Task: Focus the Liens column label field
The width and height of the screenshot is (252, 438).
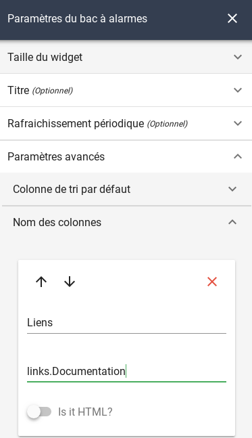Action: click(x=126, y=323)
